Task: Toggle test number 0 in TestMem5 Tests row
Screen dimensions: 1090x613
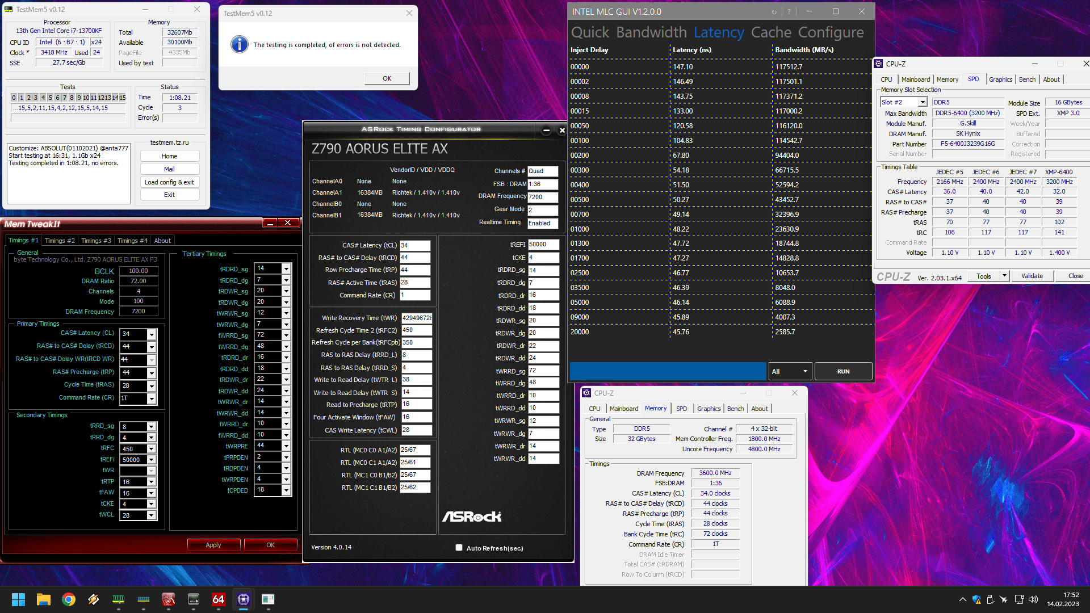Action: point(14,98)
